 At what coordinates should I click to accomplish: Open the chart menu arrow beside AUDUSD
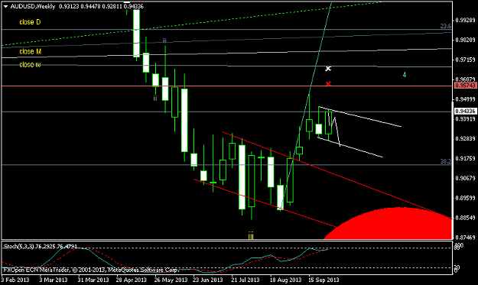5,6
